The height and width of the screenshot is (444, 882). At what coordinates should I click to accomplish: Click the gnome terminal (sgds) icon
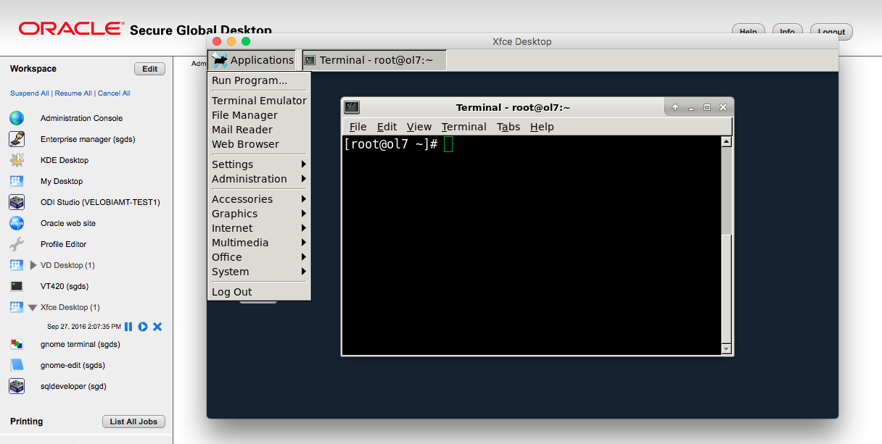coord(17,344)
